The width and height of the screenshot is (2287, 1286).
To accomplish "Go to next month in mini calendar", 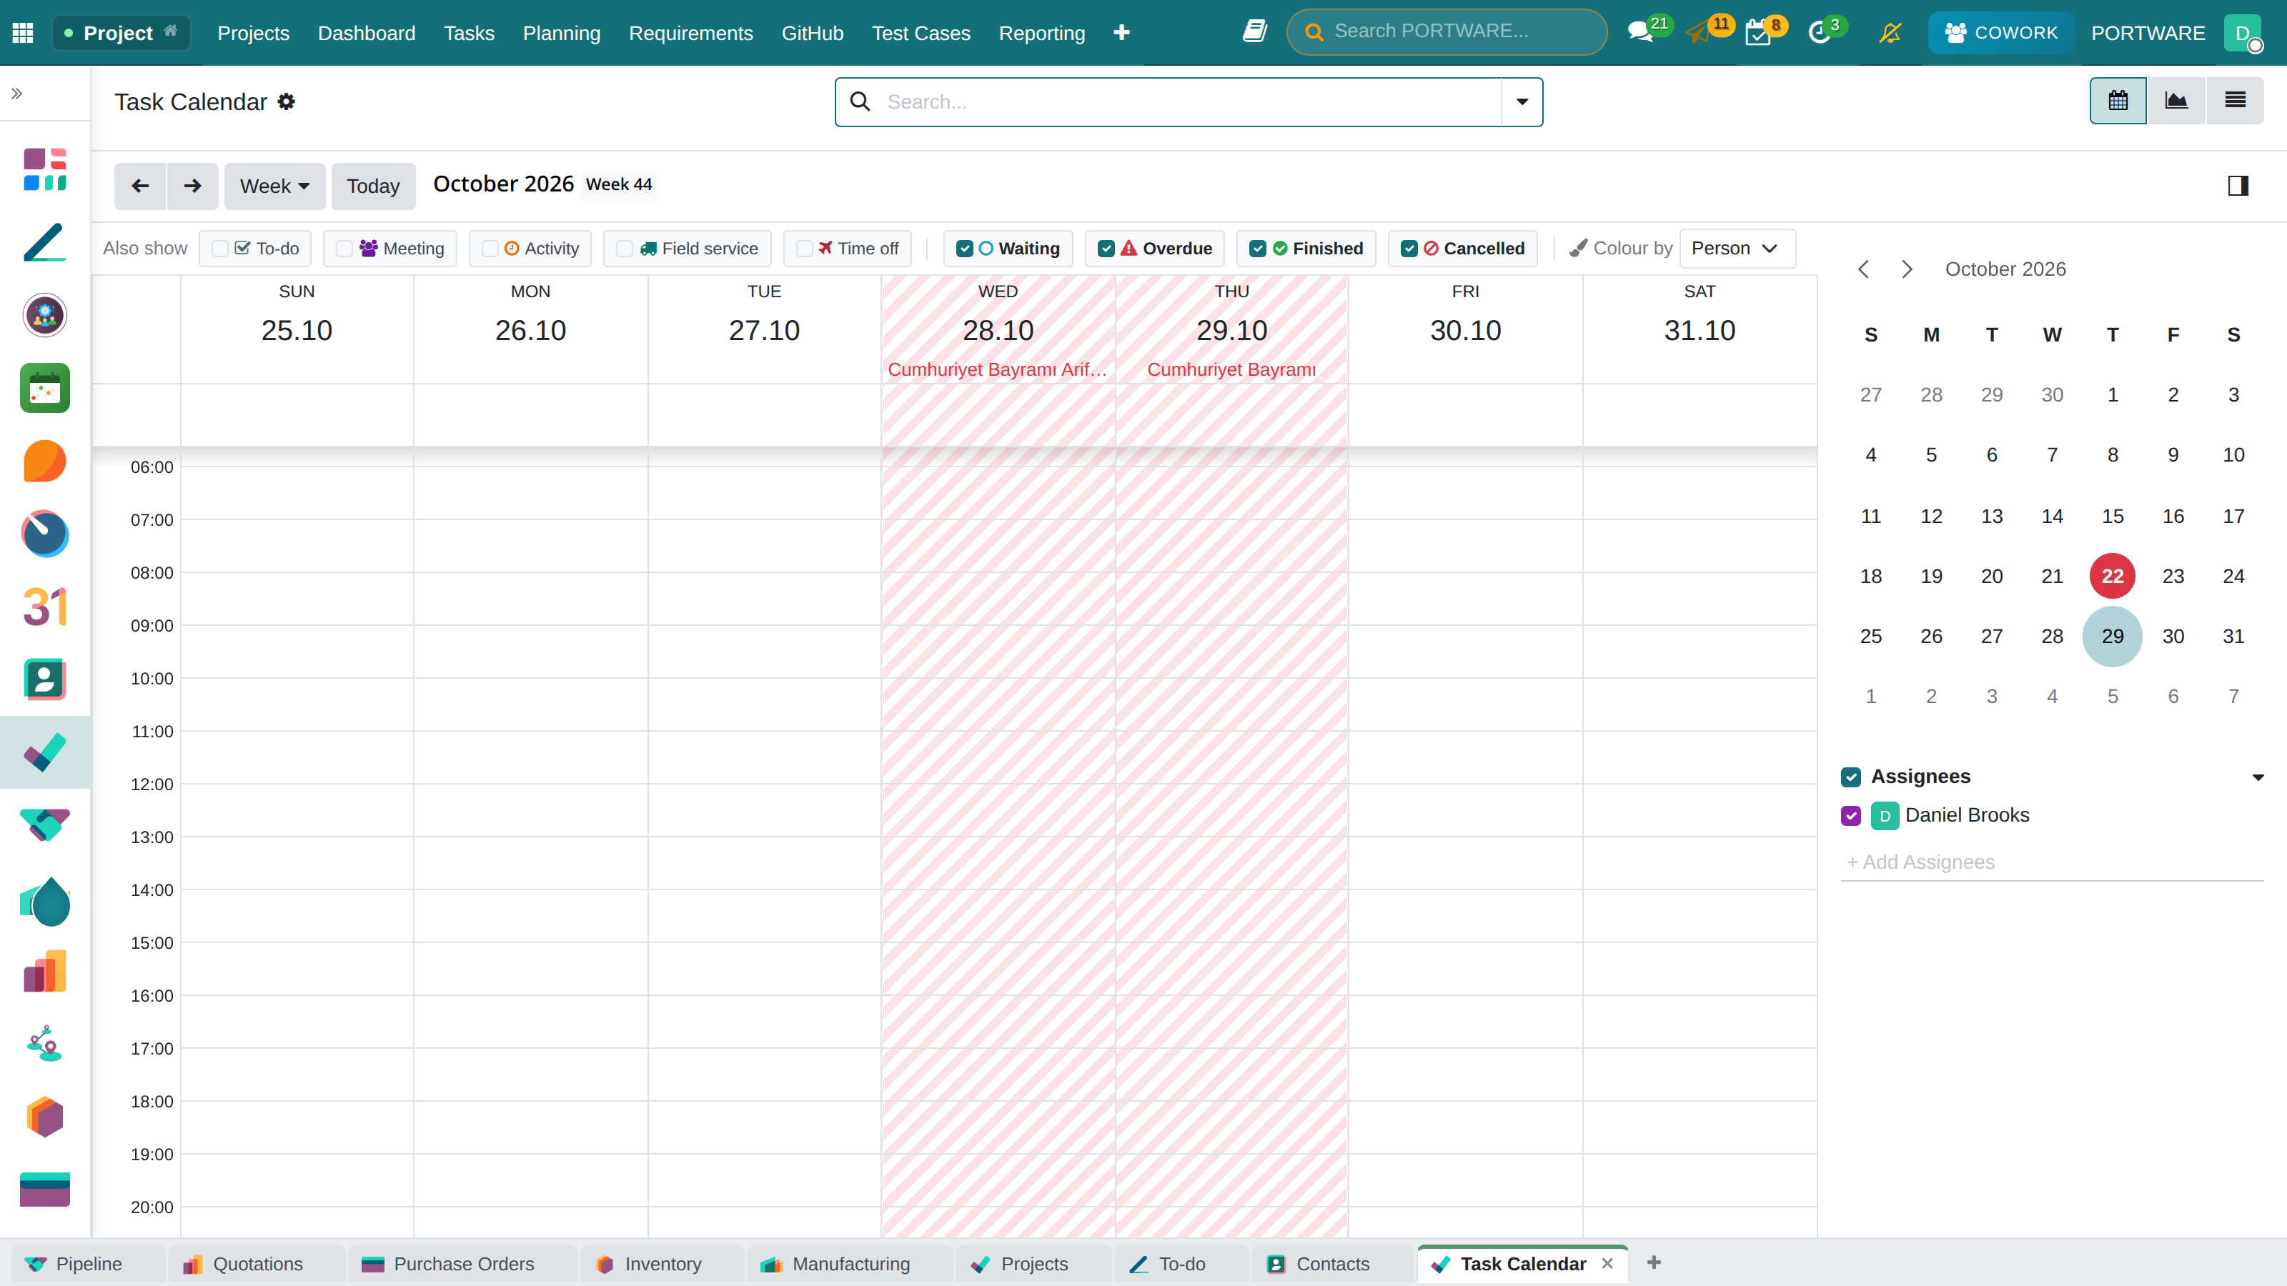I will click(x=1906, y=269).
